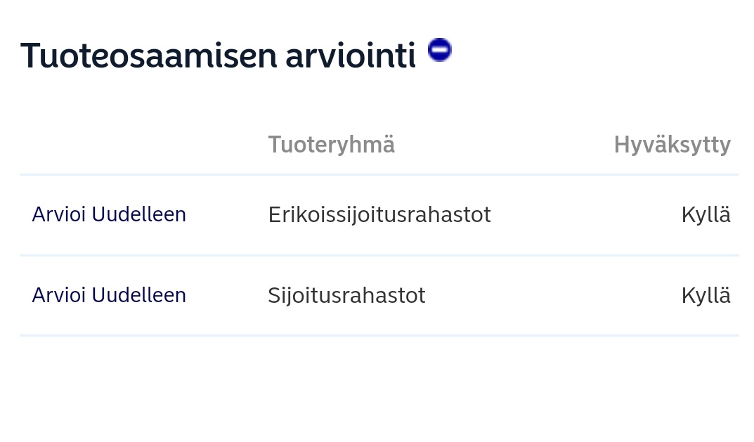Select the Sijoitusrahastot table row
This screenshot has width=754, height=442.
click(x=379, y=295)
